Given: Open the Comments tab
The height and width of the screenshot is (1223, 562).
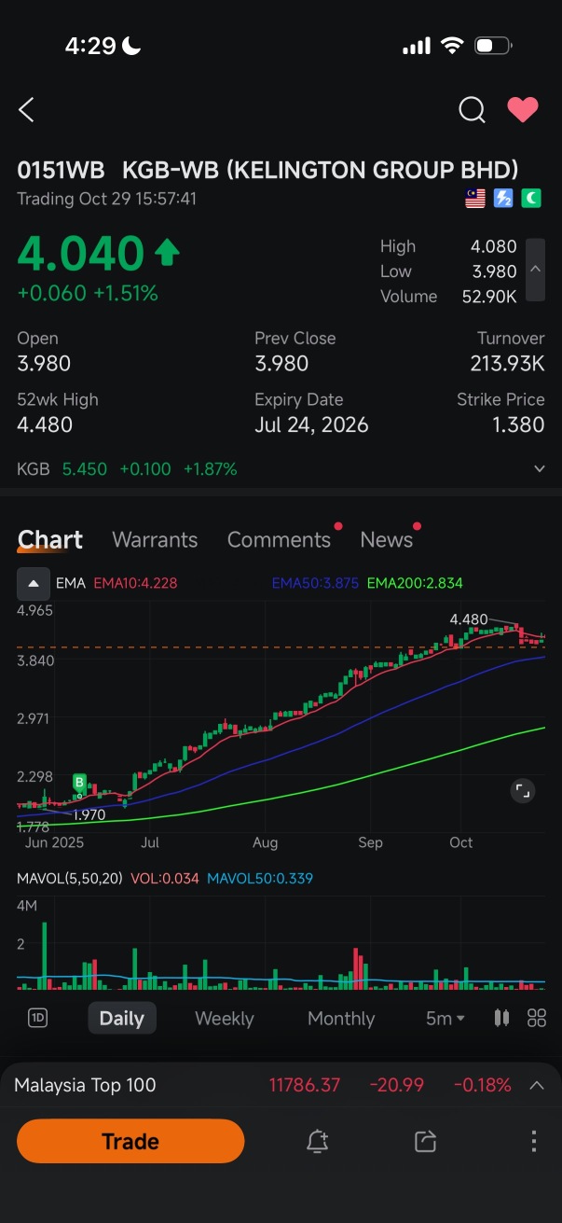Looking at the screenshot, I should 279,540.
